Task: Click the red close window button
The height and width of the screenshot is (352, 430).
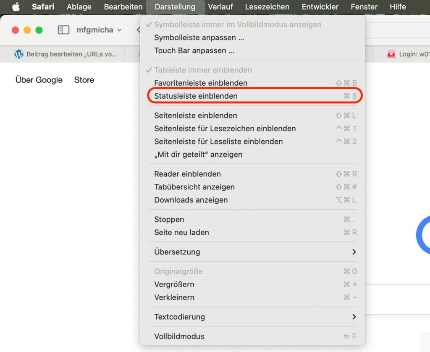Action: 16,30
